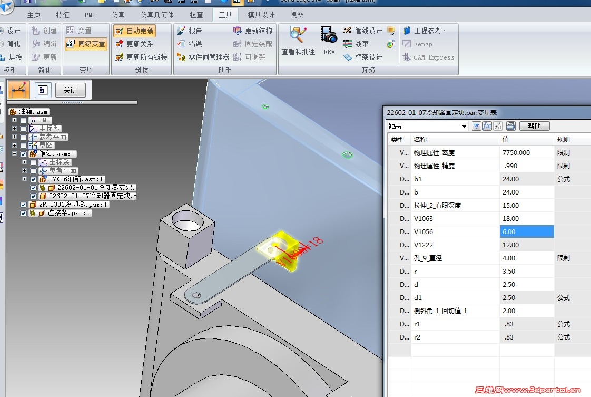Click the 更新关系 command
The height and width of the screenshot is (397, 591).
[x=134, y=44]
